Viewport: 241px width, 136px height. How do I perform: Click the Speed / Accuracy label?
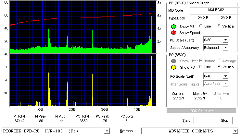[184, 48]
